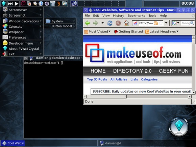Viewport: 196px width, 147px height.
Task: Click the Firefox stop loading button
Action: (x=118, y=23)
